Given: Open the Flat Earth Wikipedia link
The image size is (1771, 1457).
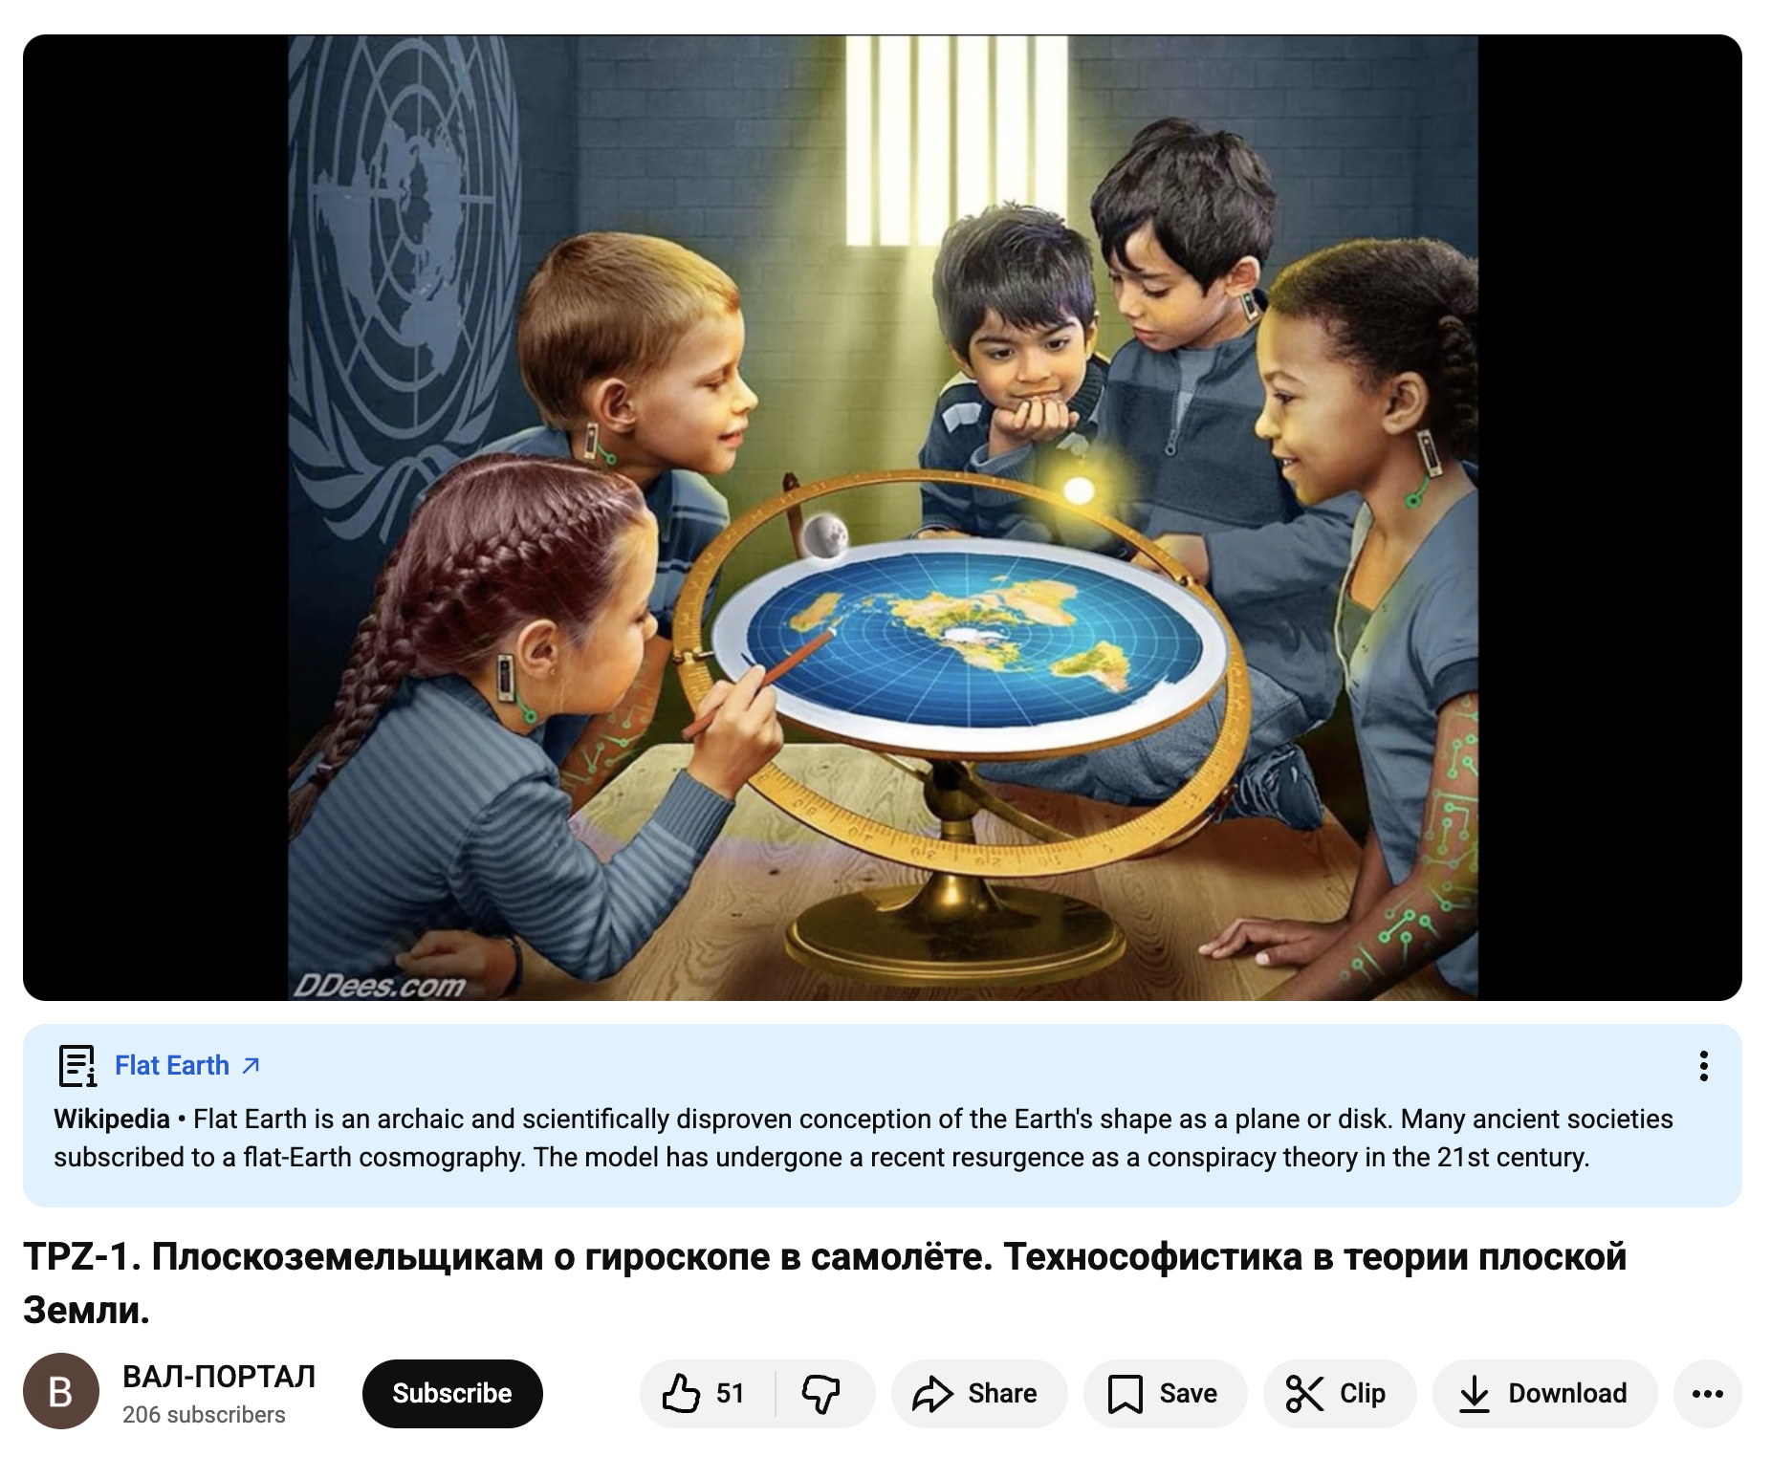Looking at the screenshot, I should pyautogui.click(x=172, y=1065).
